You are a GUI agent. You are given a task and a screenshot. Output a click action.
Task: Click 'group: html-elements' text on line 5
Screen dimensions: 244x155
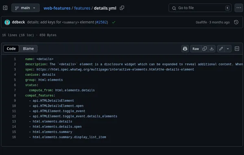[44, 80]
